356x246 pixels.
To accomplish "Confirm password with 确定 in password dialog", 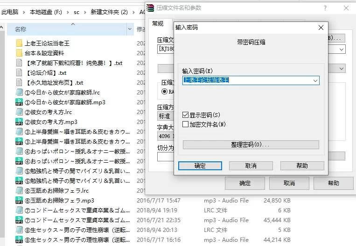I will [x=200, y=166].
